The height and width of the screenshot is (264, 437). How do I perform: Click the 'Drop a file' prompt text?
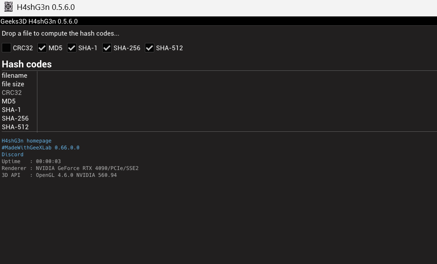tap(61, 33)
